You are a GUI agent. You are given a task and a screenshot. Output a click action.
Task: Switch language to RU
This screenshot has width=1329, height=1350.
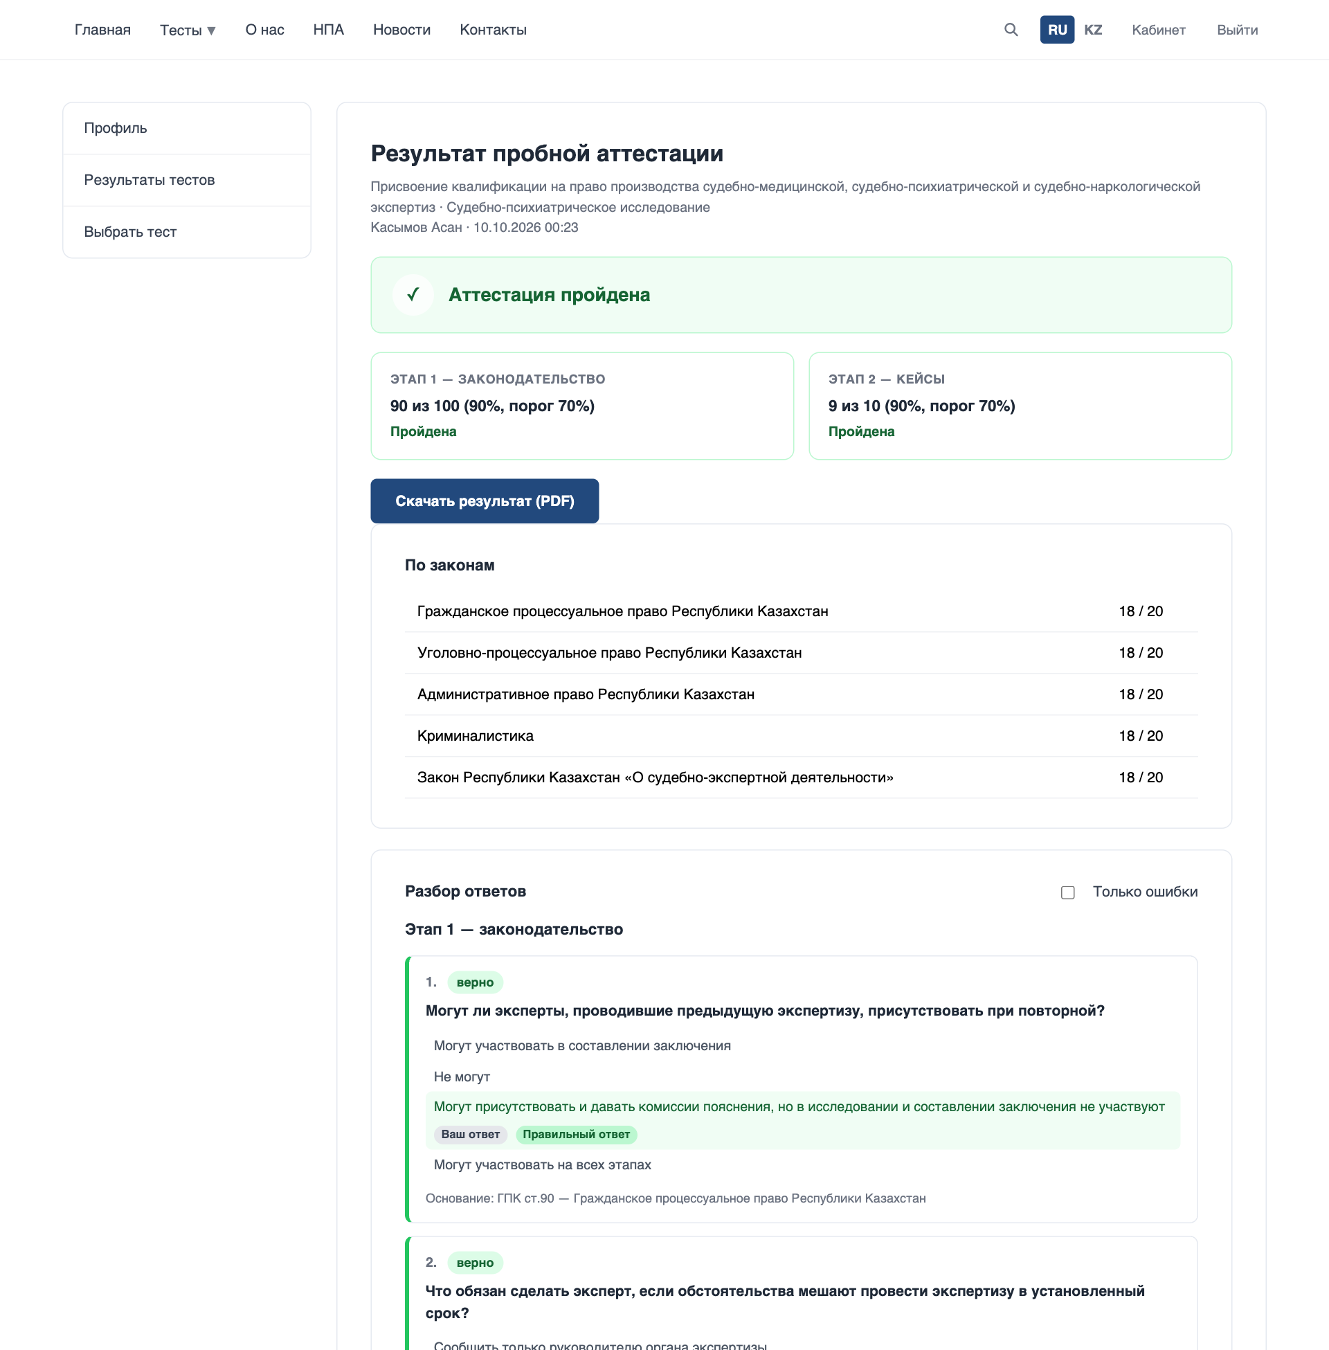click(x=1057, y=30)
